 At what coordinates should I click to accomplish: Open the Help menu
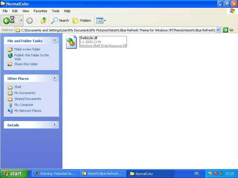(67, 11)
